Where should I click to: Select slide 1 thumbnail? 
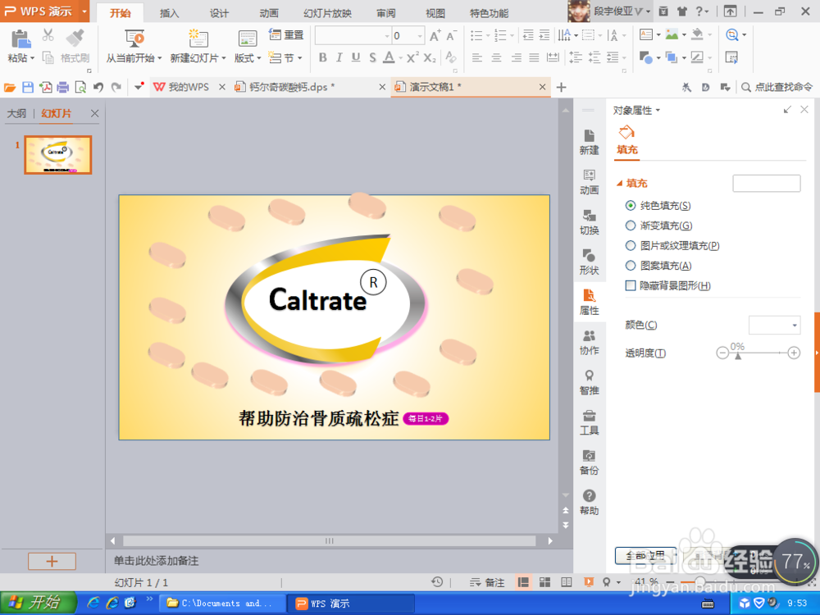(x=57, y=155)
